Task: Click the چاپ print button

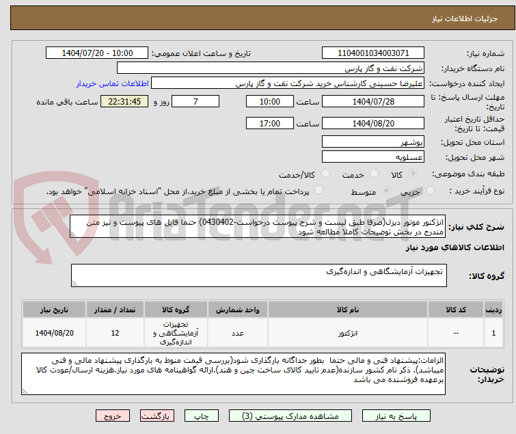Action: [202, 416]
